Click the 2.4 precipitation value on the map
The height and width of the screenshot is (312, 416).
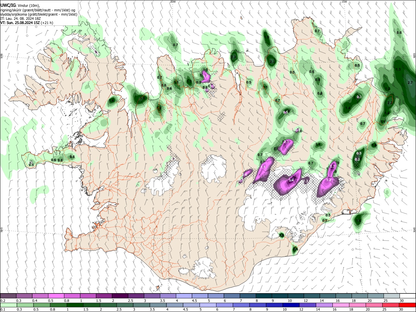pyautogui.click(x=295, y=249)
